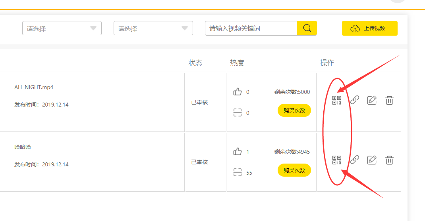Image resolution: width=425 pixels, height=221 pixels.
Task: Open the ALL NIGHT.mp4 video title
Action: click(x=34, y=87)
